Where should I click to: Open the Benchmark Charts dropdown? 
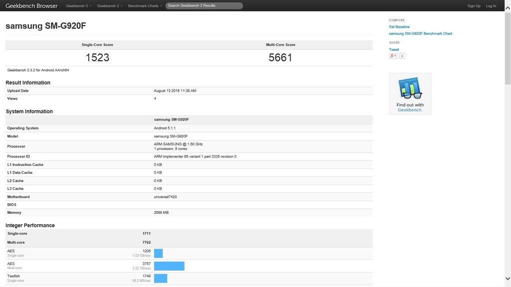pyautogui.click(x=145, y=6)
